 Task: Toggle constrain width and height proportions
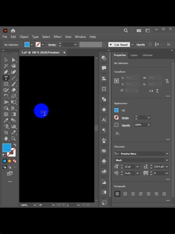[x=167, y=81]
